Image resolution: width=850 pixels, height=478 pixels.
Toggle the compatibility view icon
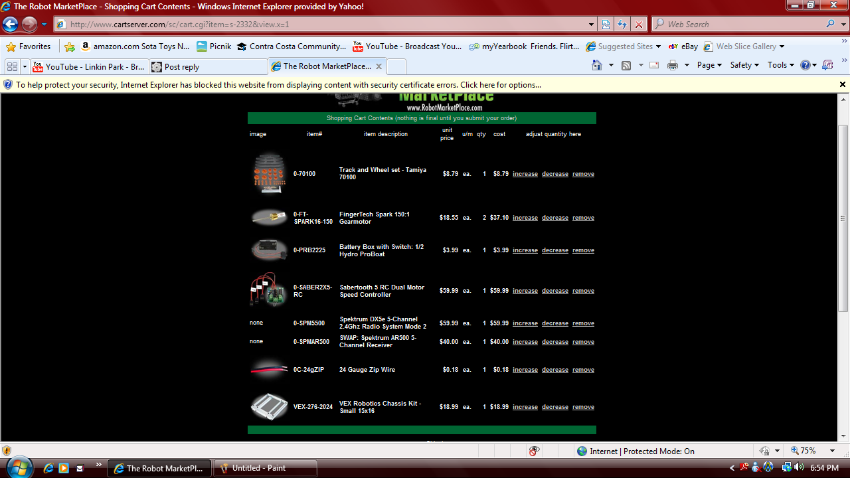(x=606, y=25)
